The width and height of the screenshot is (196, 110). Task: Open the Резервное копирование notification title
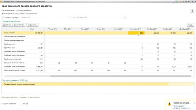click(182, 103)
